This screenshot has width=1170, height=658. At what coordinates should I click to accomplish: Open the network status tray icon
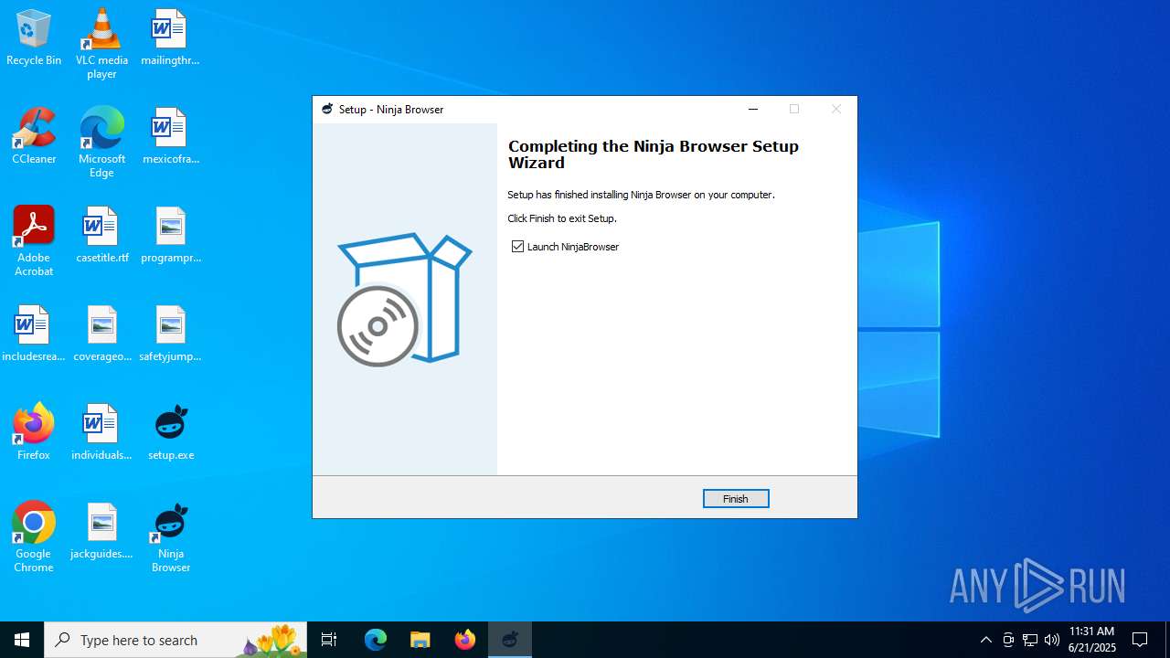click(1030, 640)
